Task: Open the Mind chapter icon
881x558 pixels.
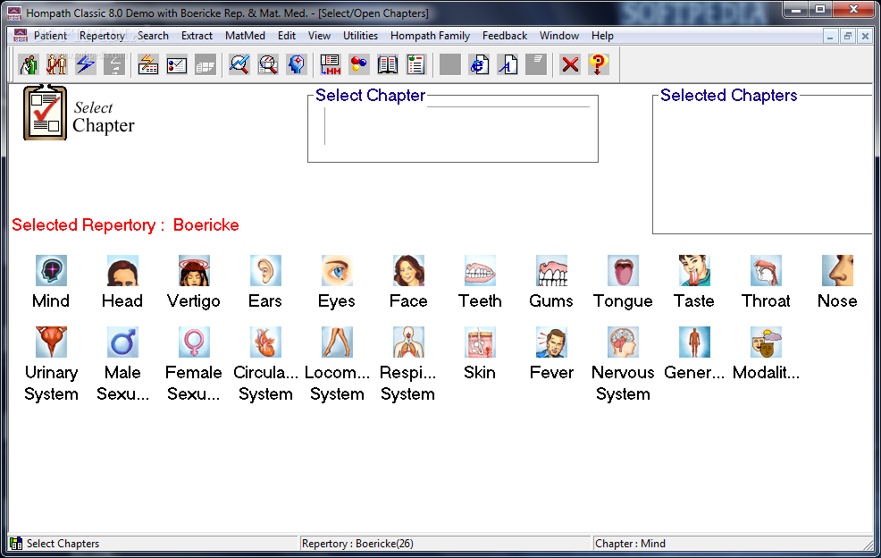Action: click(x=51, y=271)
